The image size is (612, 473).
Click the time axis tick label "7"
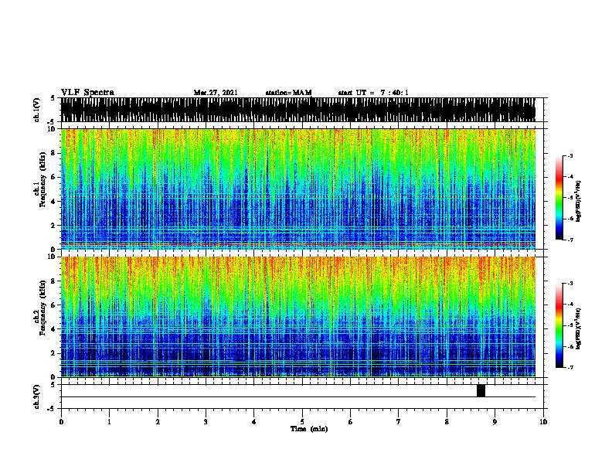coord(399,422)
